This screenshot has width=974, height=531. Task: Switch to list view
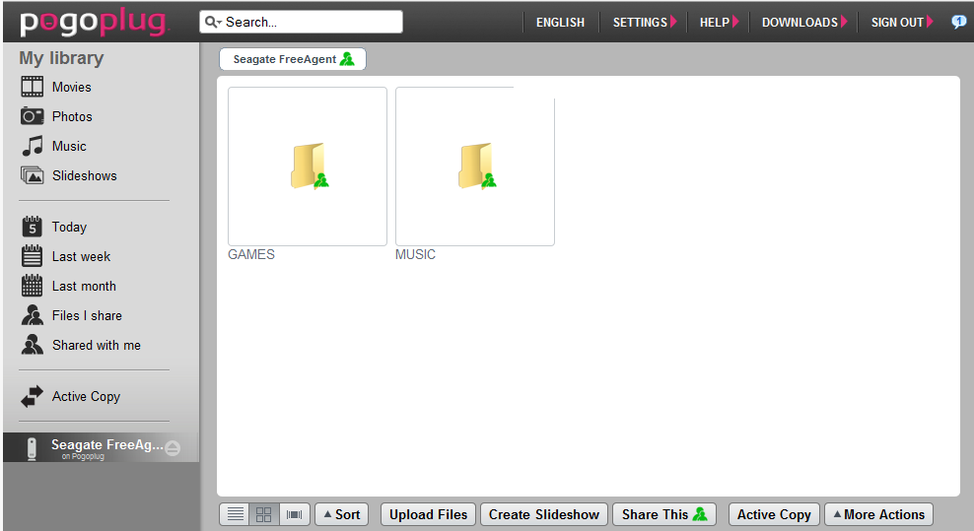tap(236, 514)
